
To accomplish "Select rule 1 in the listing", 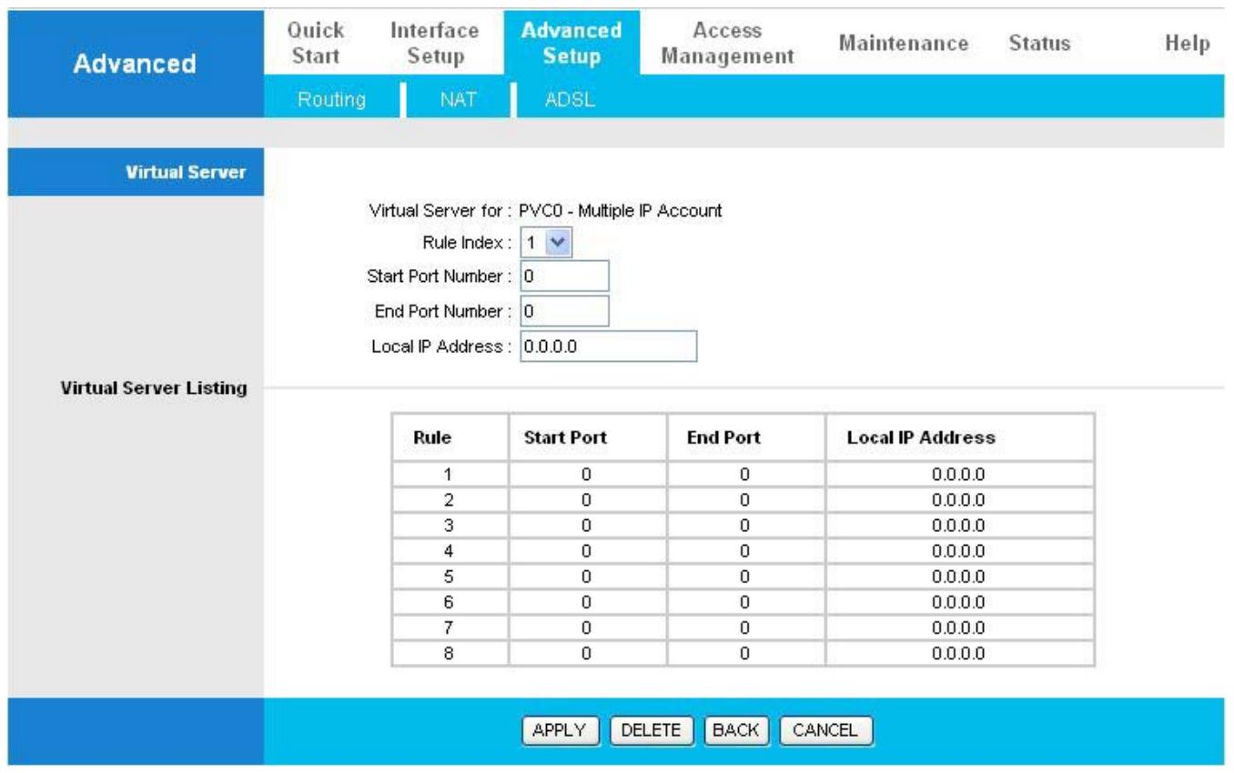I will click(743, 474).
